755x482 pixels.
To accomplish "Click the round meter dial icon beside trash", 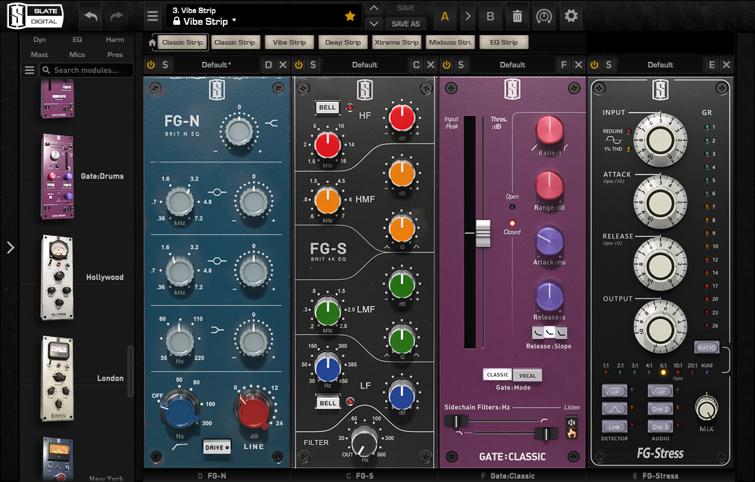I will click(544, 17).
